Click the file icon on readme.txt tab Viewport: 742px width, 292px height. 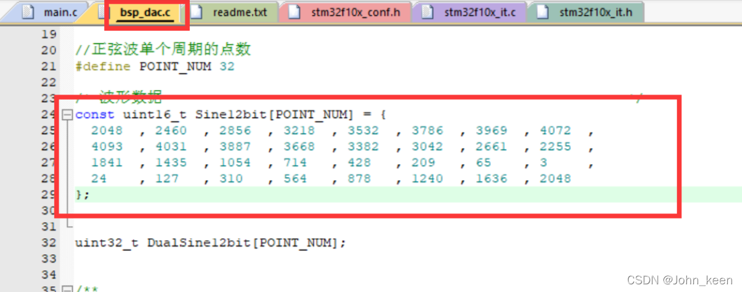[197, 12]
